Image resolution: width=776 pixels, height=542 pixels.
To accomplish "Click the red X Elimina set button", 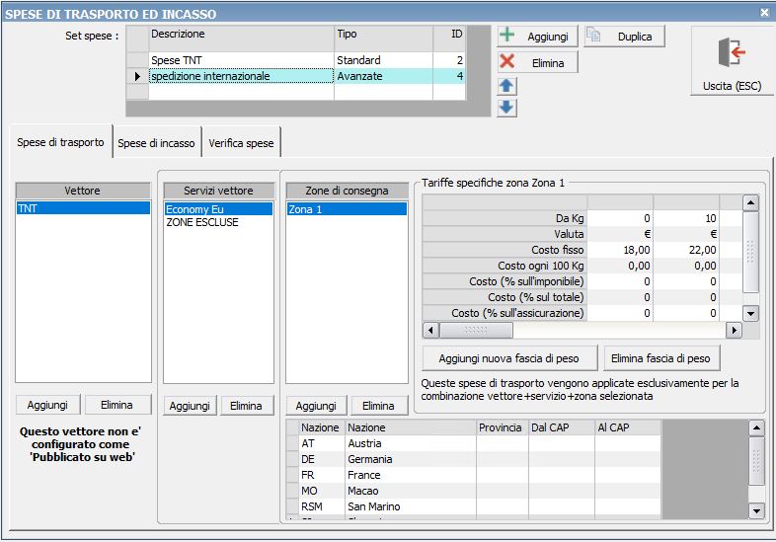I will [x=537, y=62].
